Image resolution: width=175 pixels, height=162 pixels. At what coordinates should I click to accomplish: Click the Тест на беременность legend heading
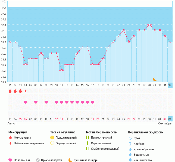pos(101,132)
